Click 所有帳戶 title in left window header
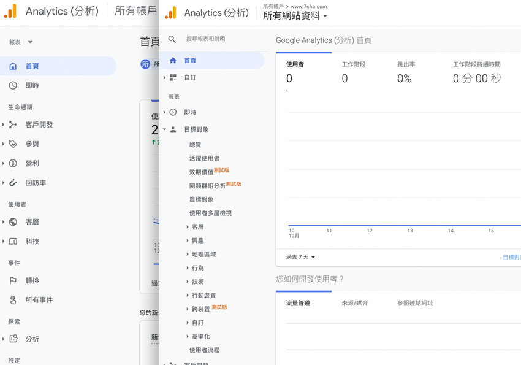This screenshot has height=365, width=521. [x=135, y=10]
